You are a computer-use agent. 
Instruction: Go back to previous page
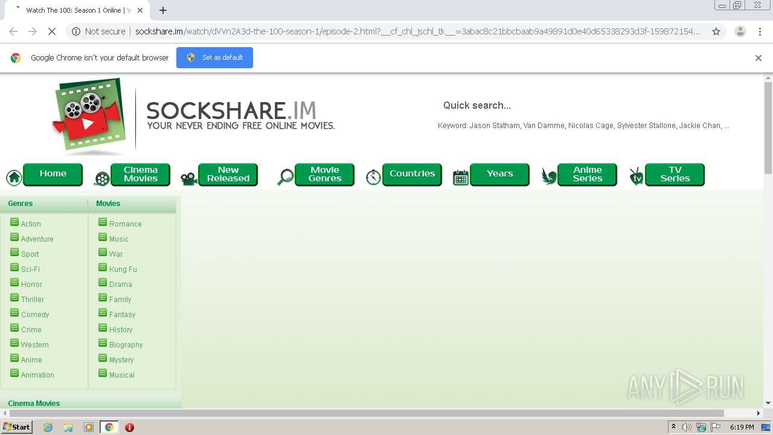coord(13,31)
